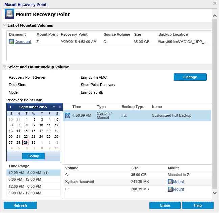Select the 6:00 PM - 12:00 AM time range
The height and width of the screenshot is (213, 219).
(33, 193)
